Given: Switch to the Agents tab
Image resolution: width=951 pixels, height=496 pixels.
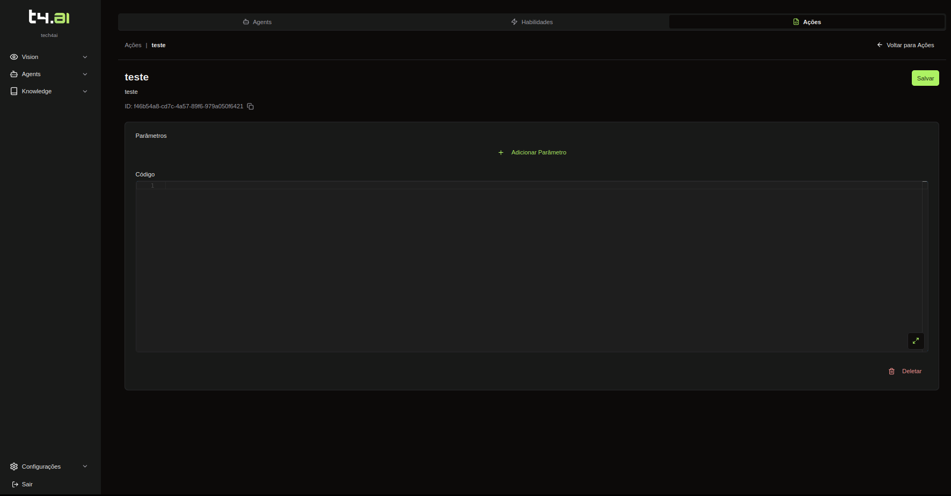Looking at the screenshot, I should tap(257, 22).
